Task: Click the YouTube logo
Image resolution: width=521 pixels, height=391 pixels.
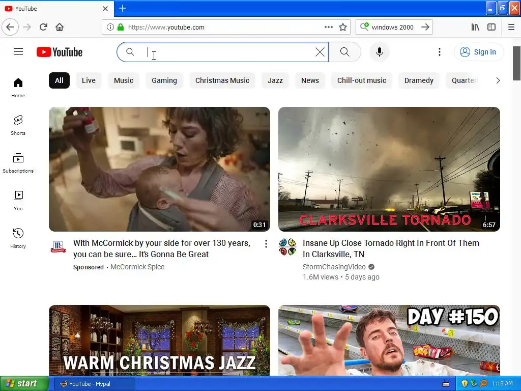Action: [60, 52]
